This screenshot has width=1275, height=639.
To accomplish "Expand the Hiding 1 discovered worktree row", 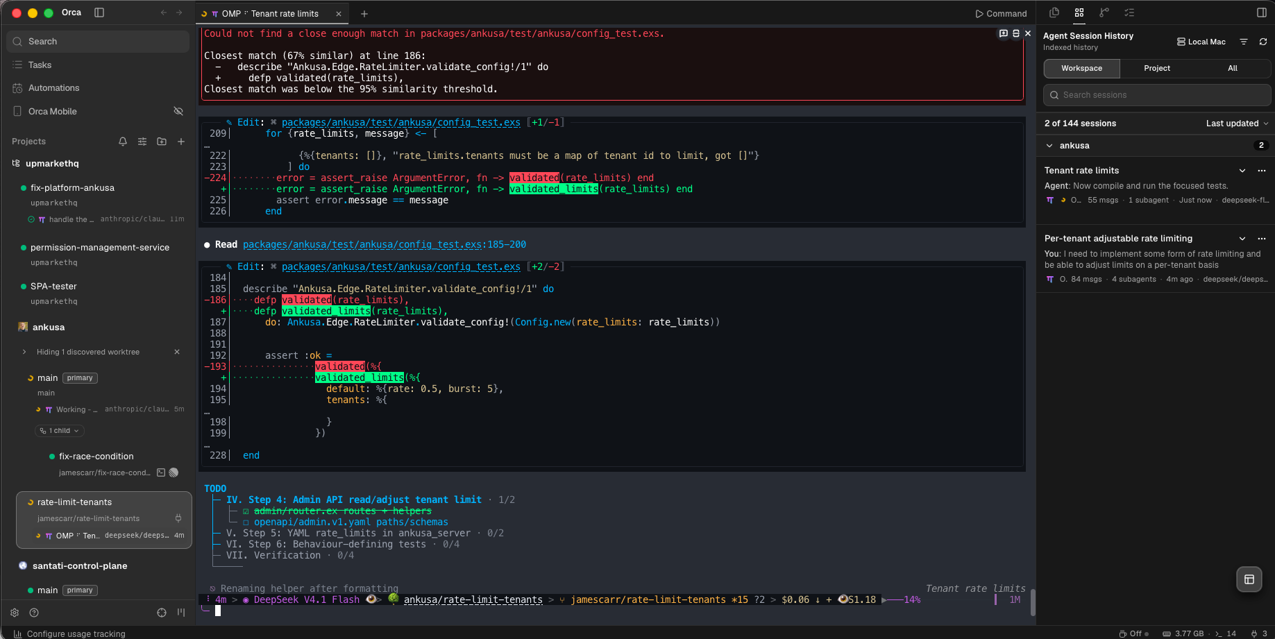I will coord(24,352).
